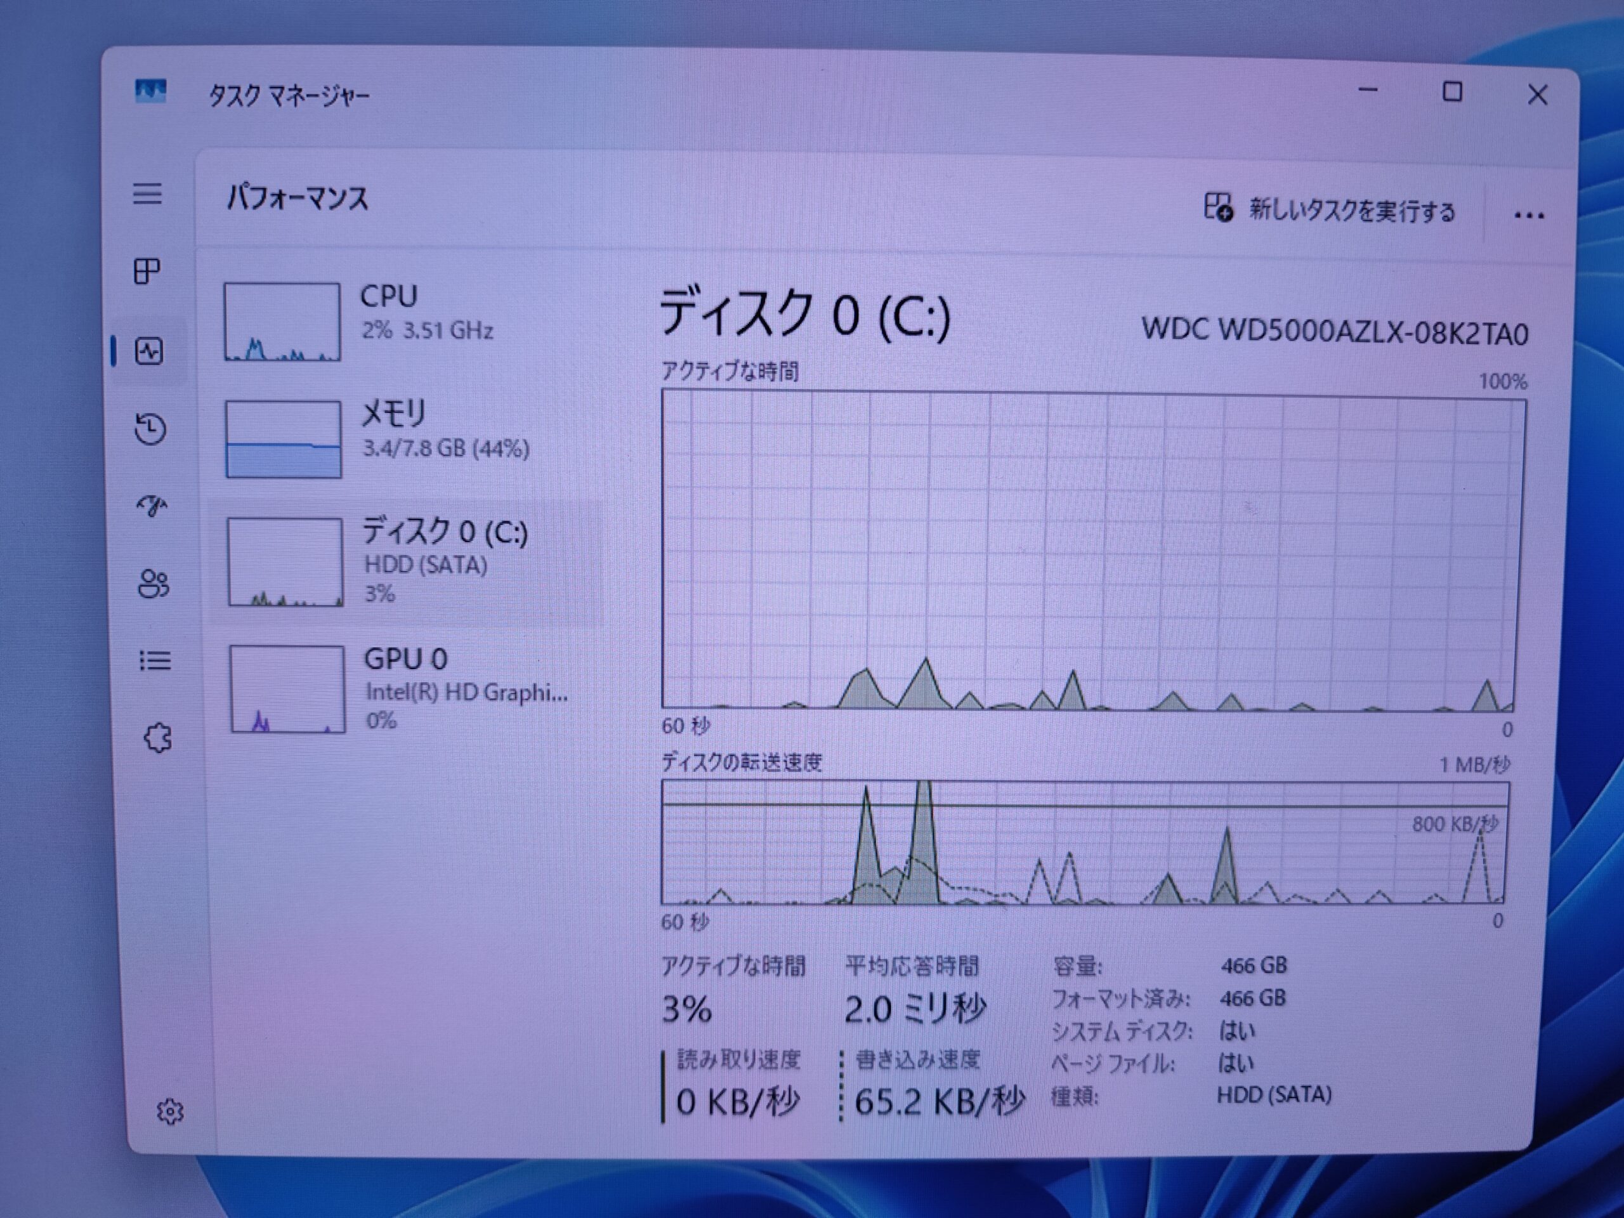
Task: Click the 800 KB/秒 graph label
Action: click(1455, 824)
